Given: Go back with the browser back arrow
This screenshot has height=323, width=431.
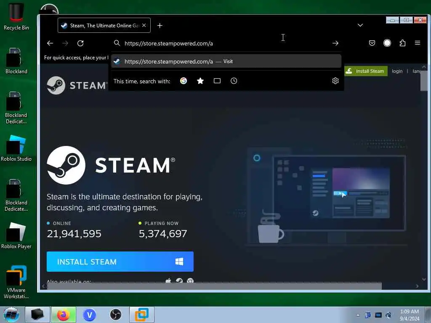Looking at the screenshot, I should (x=50, y=43).
